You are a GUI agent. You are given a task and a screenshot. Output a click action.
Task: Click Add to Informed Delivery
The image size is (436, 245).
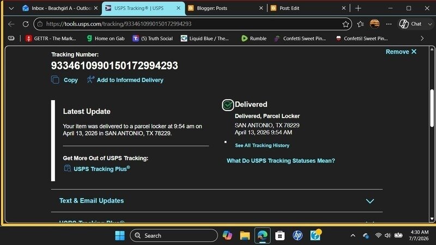(x=125, y=80)
